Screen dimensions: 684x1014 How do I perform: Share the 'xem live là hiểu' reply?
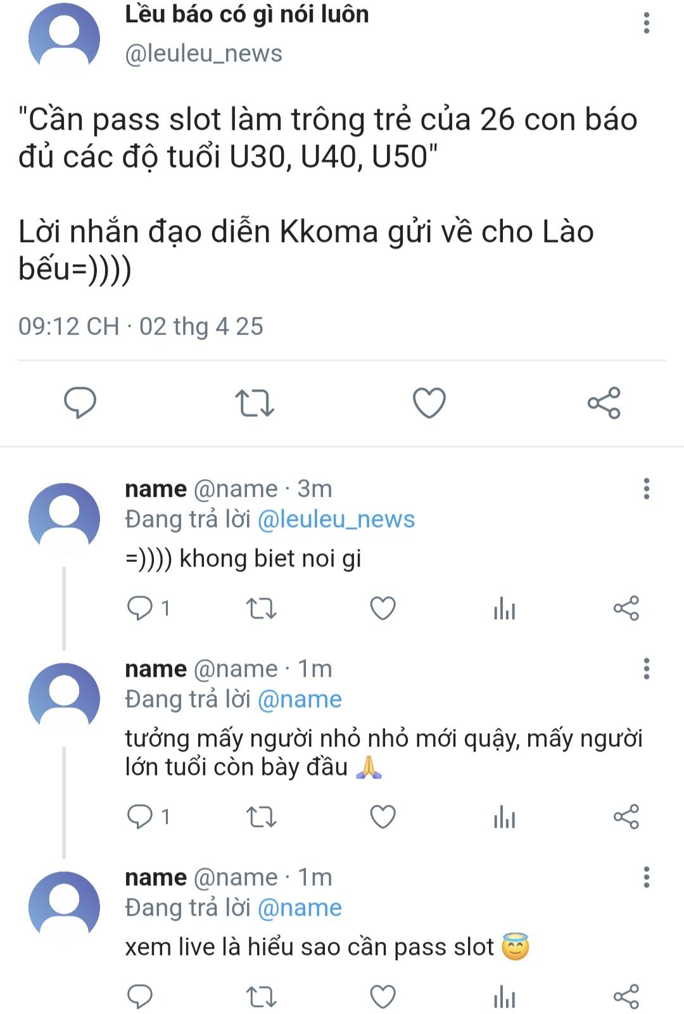point(626,996)
